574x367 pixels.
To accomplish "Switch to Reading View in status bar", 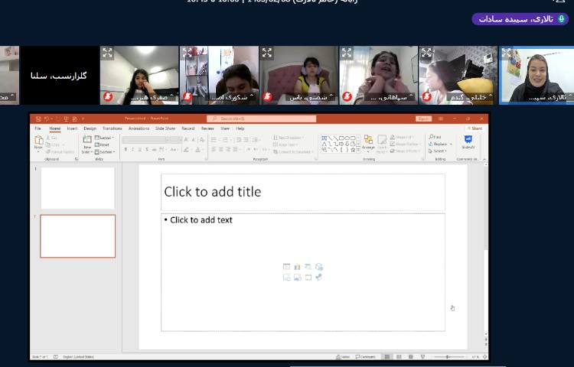I will (411, 357).
